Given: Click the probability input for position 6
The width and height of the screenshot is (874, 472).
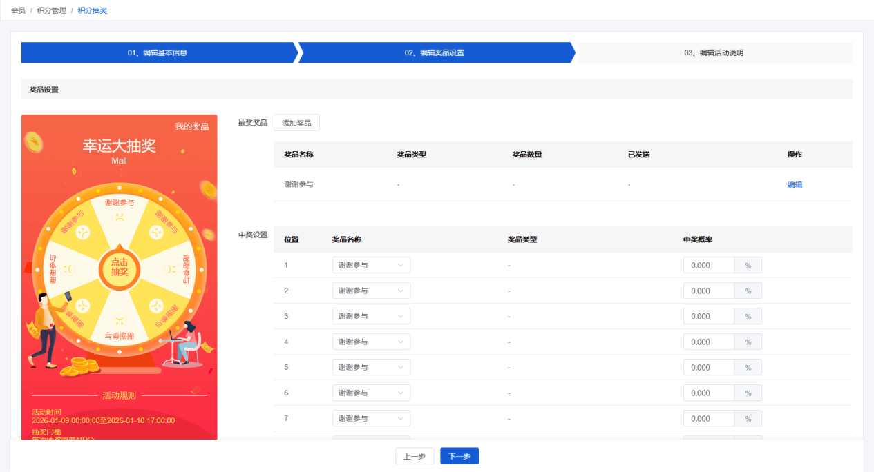Looking at the screenshot, I should coord(708,393).
